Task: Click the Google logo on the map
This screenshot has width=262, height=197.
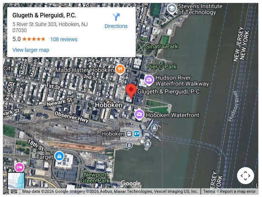Action: click(131, 183)
